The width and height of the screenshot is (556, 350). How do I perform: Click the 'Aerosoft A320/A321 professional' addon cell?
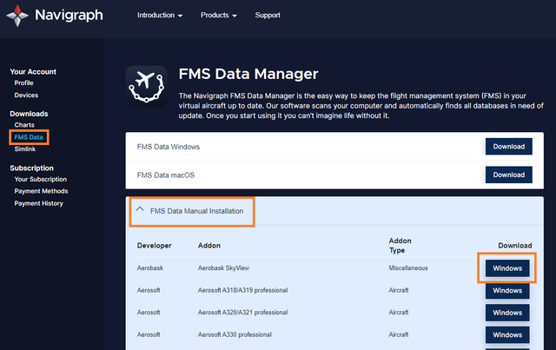[242, 313]
